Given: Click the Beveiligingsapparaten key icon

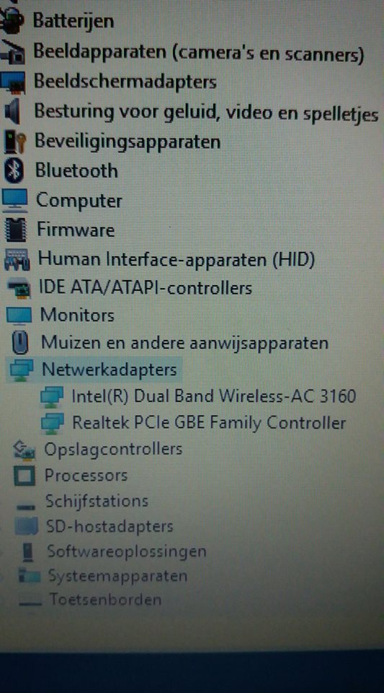Looking at the screenshot, I should point(14,141).
